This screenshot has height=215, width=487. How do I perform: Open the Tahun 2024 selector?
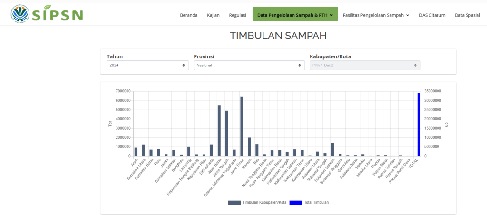[147, 65]
